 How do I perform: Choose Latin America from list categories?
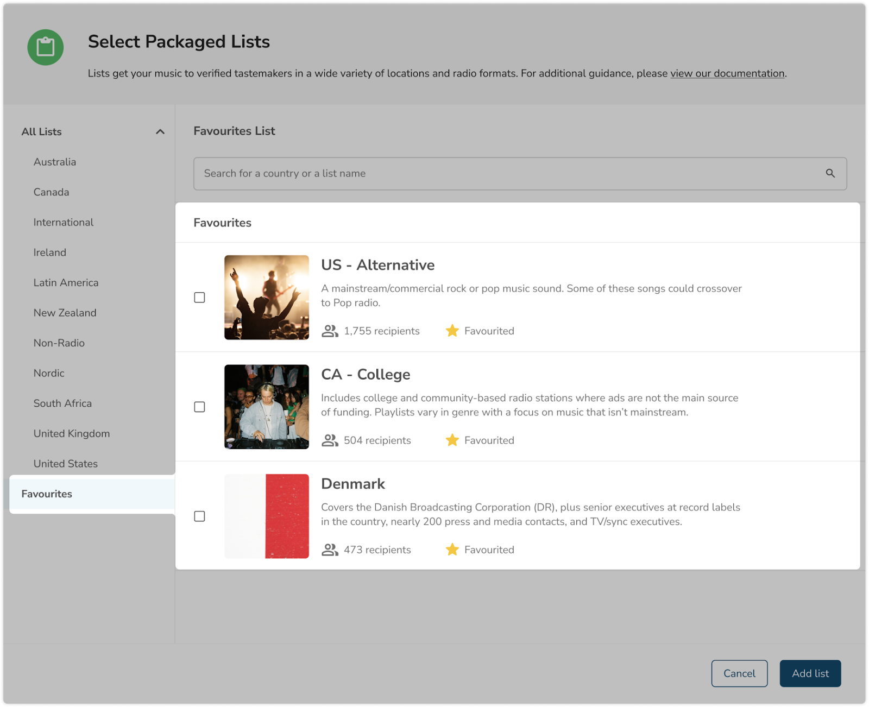(x=66, y=282)
